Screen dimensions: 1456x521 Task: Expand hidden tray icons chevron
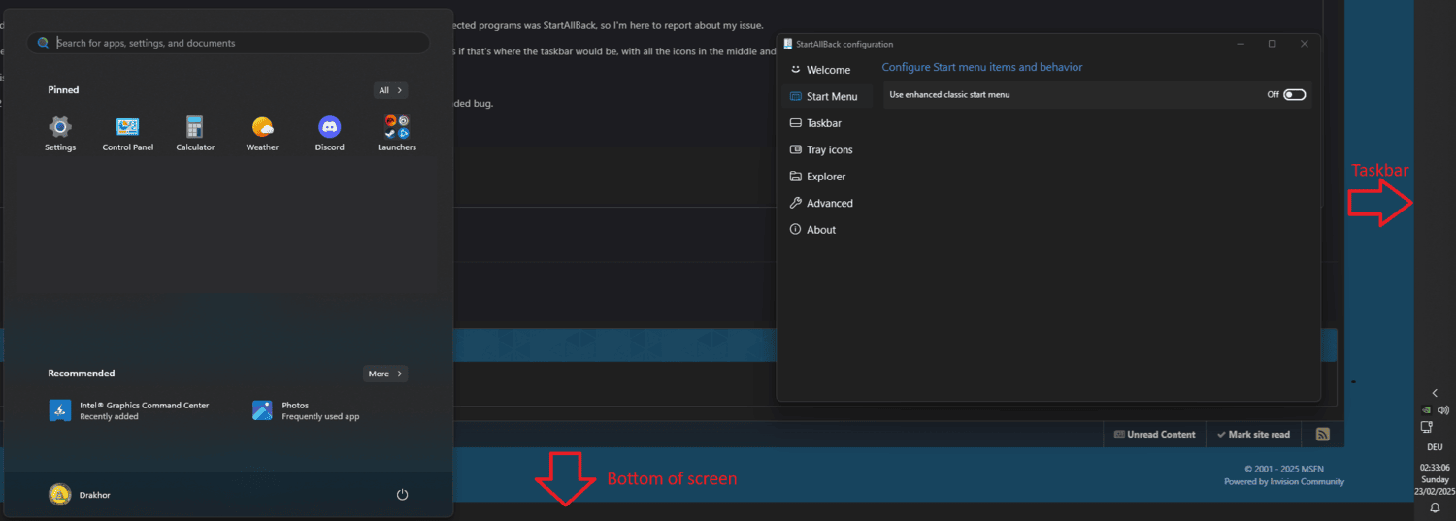(x=1435, y=393)
